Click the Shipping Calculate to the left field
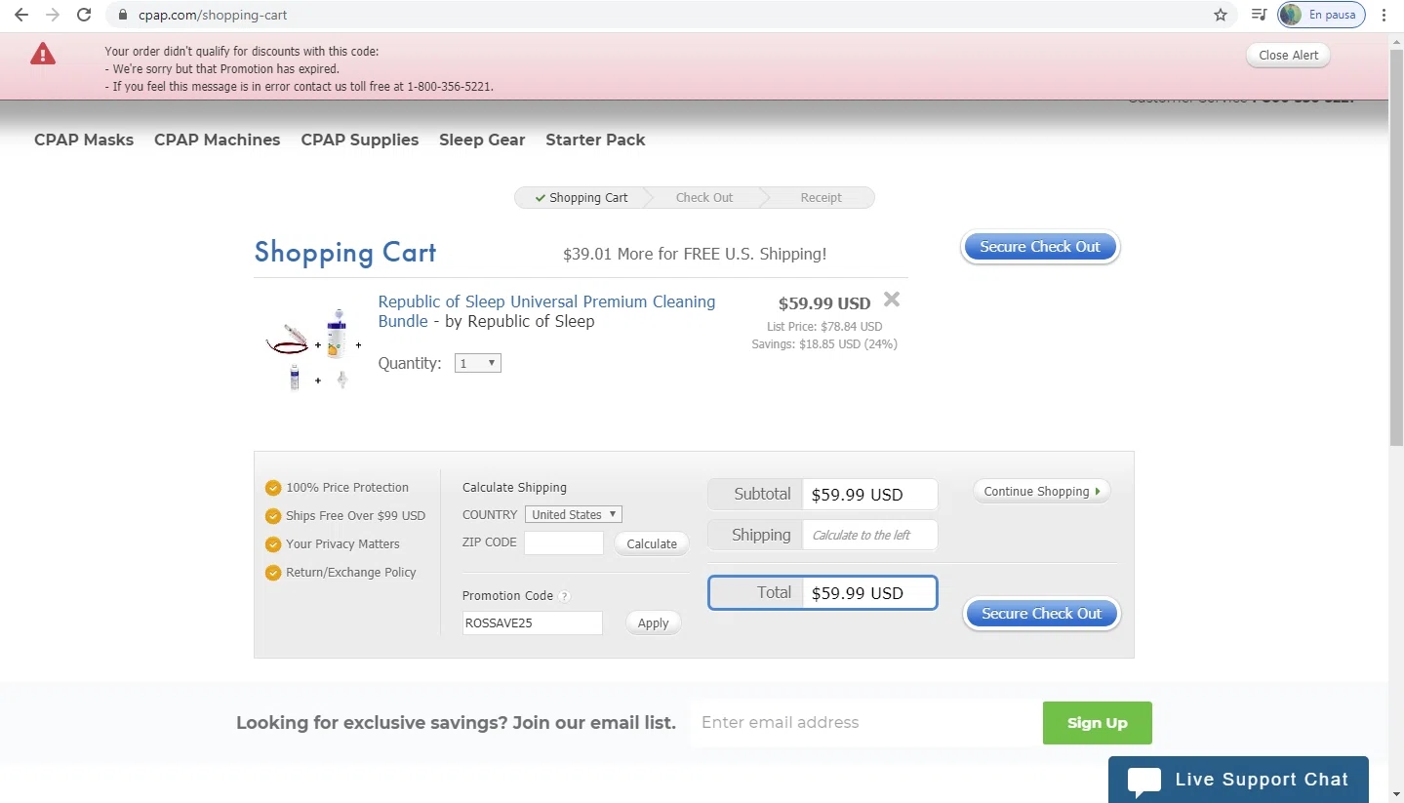The width and height of the screenshot is (1404, 803). (869, 535)
